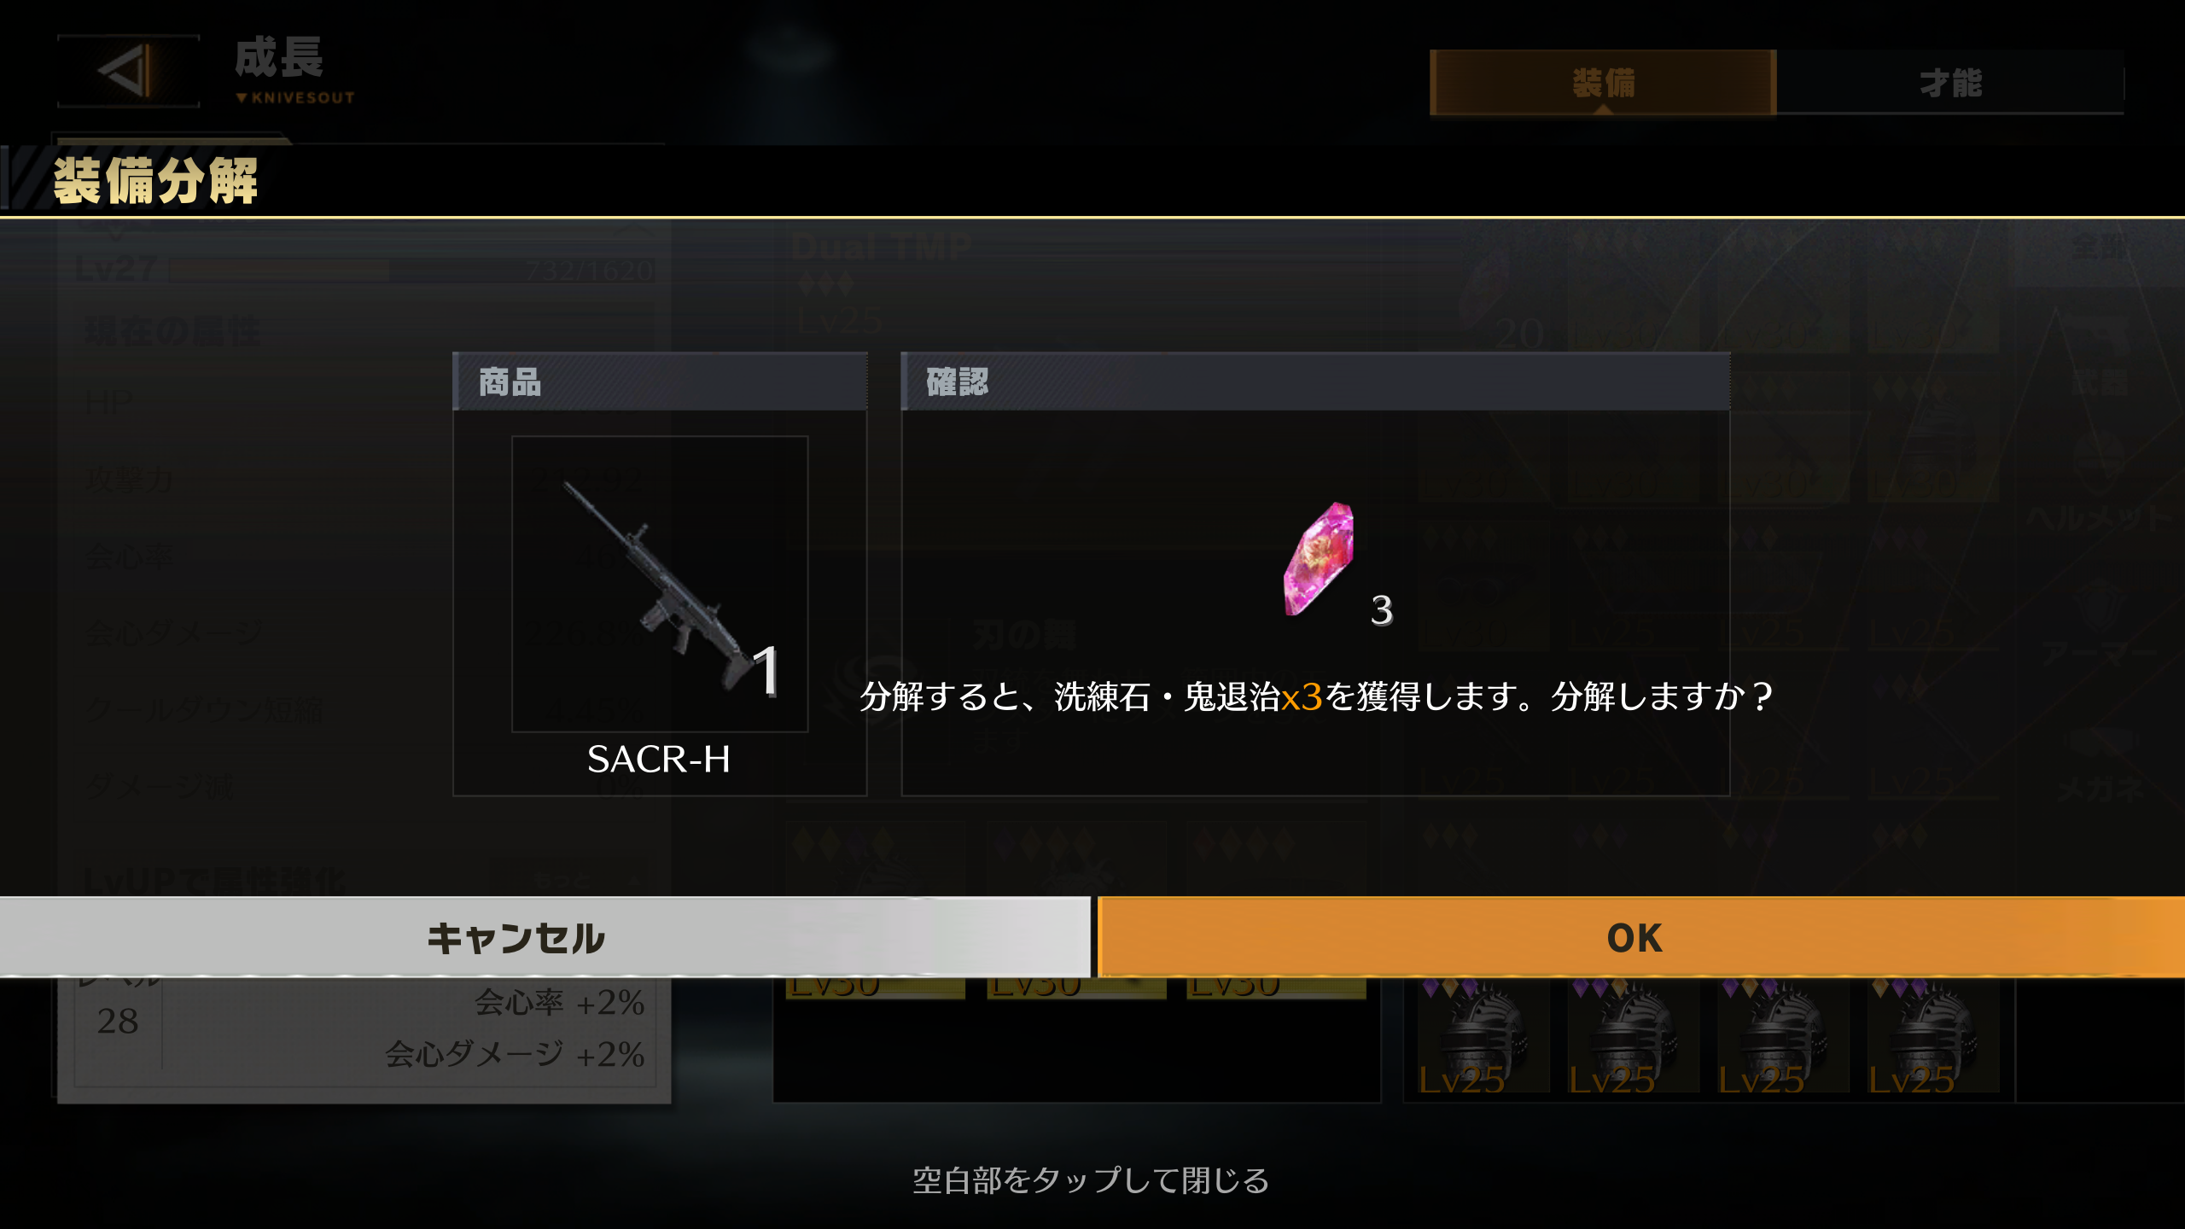Screen dimensions: 2185x1229
Task: Click the pink refinement stone crystal icon
Action: [1319, 558]
